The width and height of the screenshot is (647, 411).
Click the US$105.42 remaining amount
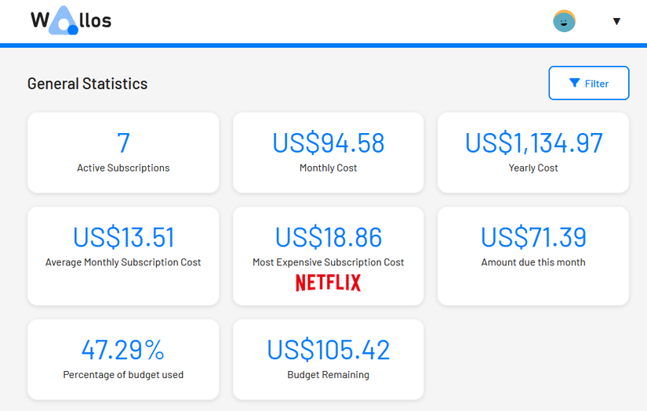(x=328, y=349)
